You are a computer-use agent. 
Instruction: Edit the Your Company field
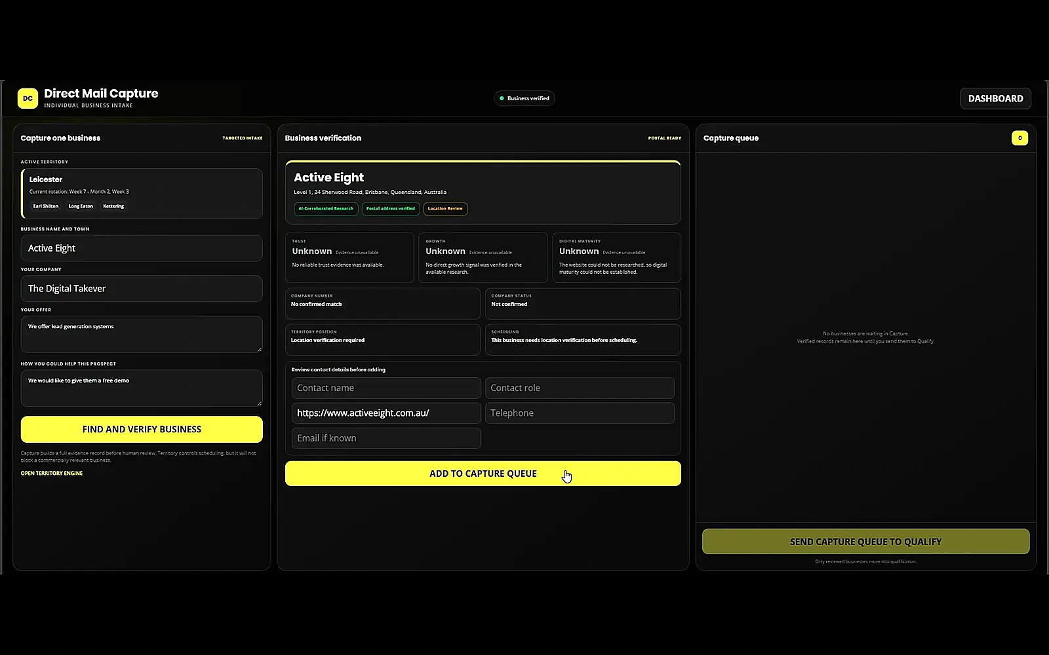tap(142, 289)
